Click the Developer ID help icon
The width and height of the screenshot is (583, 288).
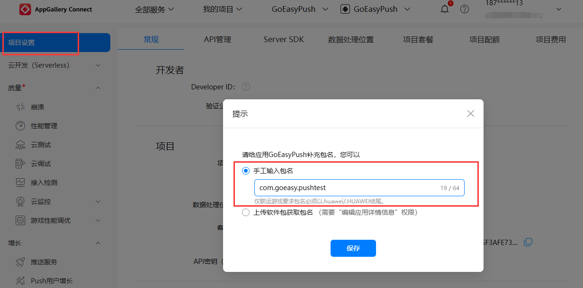click(245, 87)
